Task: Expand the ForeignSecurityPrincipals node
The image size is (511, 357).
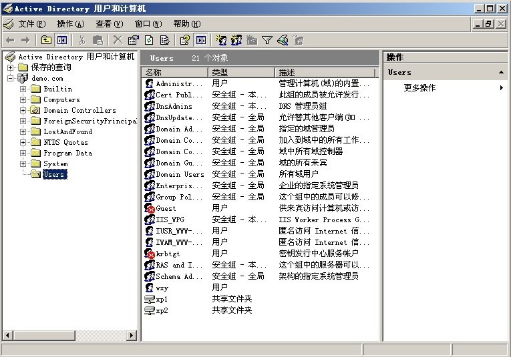Action: click(23, 121)
